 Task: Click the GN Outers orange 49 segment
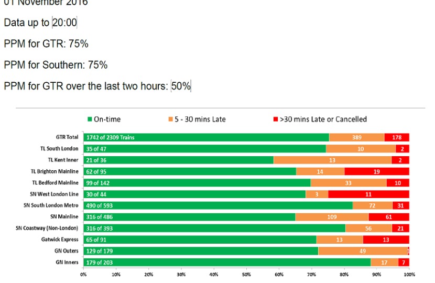[x=363, y=251]
